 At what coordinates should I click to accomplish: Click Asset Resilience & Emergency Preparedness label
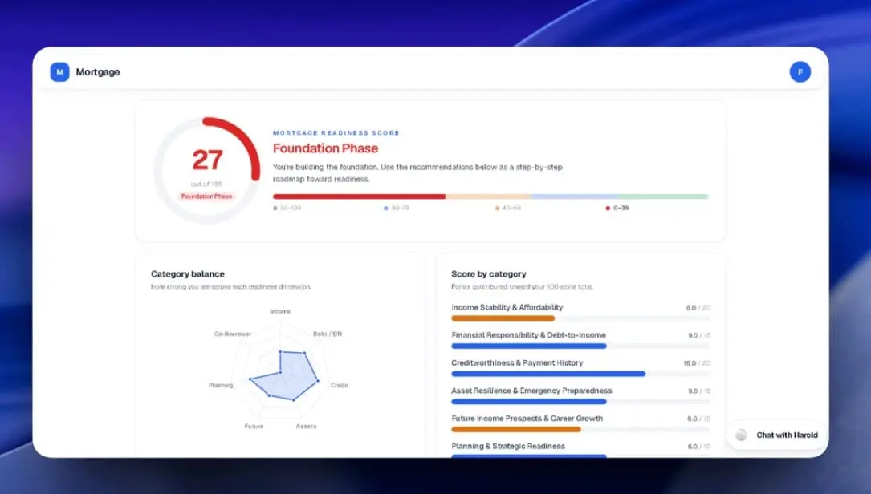(x=531, y=391)
